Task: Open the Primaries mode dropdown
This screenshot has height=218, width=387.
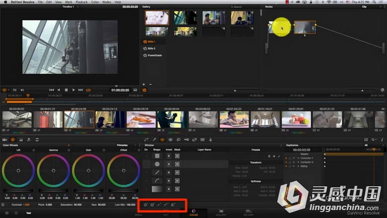Action: click(x=136, y=145)
